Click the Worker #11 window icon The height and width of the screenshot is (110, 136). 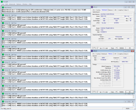pos(3,94)
